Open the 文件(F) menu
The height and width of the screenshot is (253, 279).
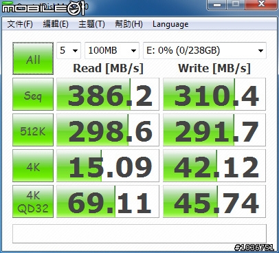tap(20, 24)
